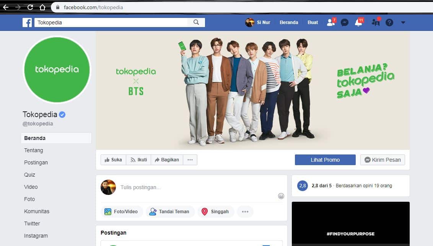Click the padlock site info icon
Screen dimensions: 433x246
pos(58,8)
